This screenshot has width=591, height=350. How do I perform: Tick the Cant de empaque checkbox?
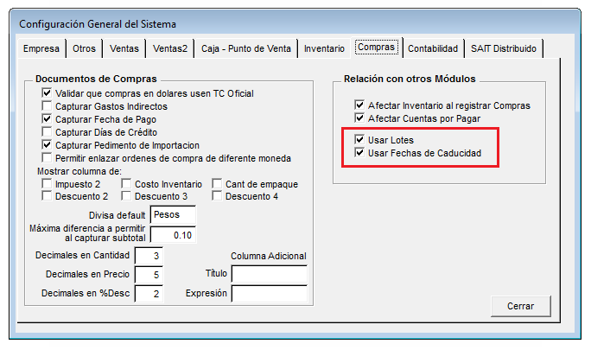point(217,184)
